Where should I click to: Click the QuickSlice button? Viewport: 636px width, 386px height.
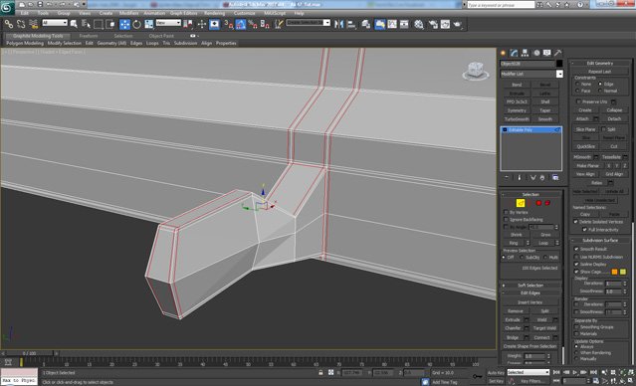tap(585, 146)
